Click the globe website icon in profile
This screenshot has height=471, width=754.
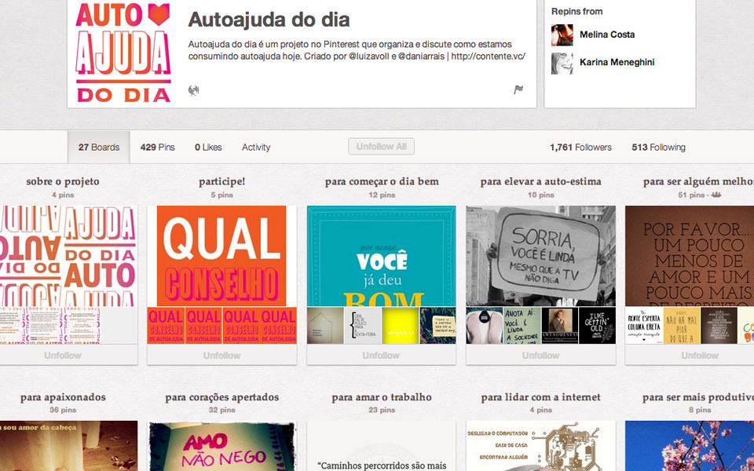coord(194,90)
